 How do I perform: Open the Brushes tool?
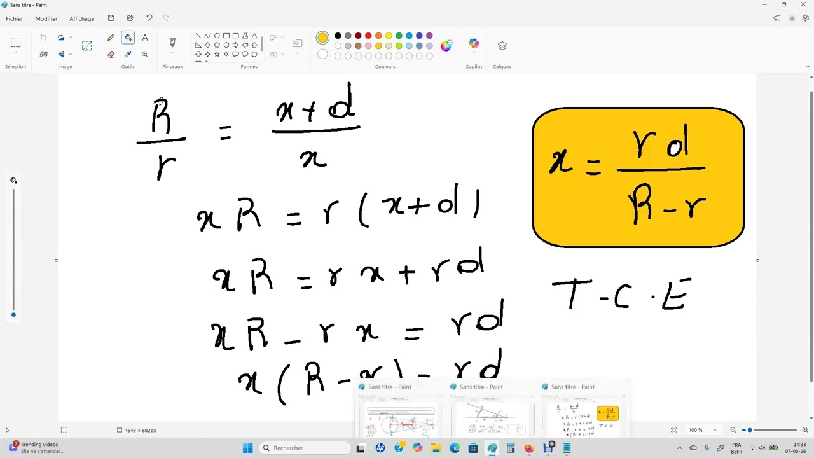click(x=172, y=42)
